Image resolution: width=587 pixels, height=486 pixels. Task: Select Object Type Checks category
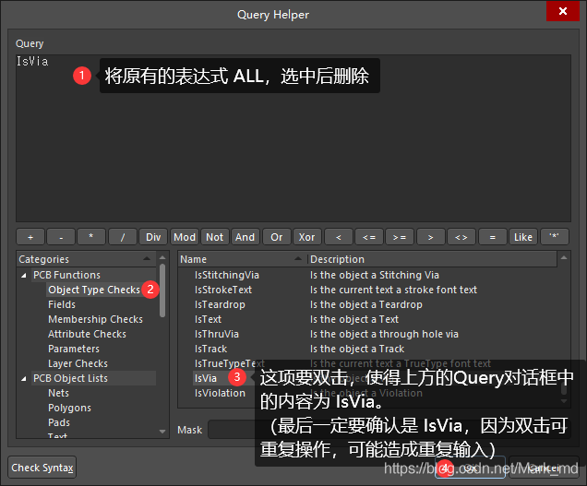tap(94, 290)
